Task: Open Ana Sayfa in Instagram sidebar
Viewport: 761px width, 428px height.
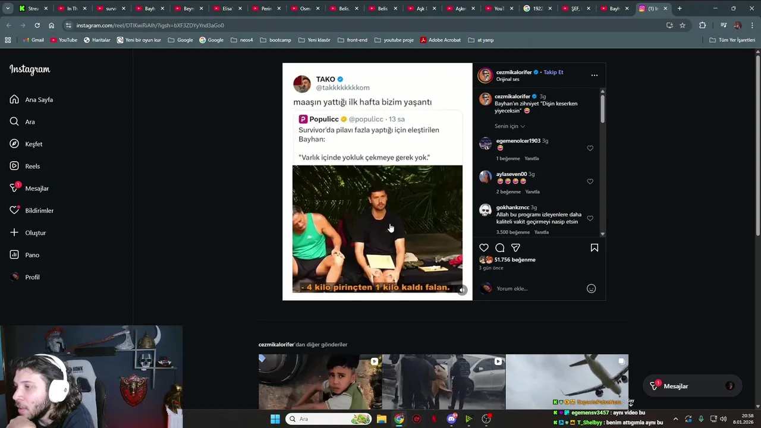Action: 32,100
